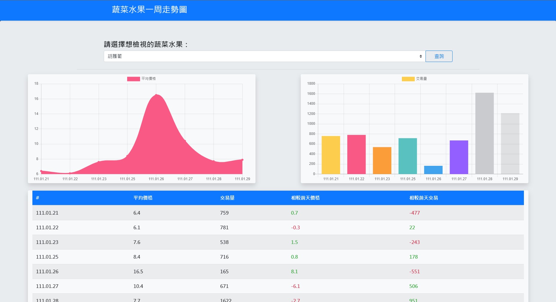Click the price data point at 111.01.29

[x=242, y=160]
